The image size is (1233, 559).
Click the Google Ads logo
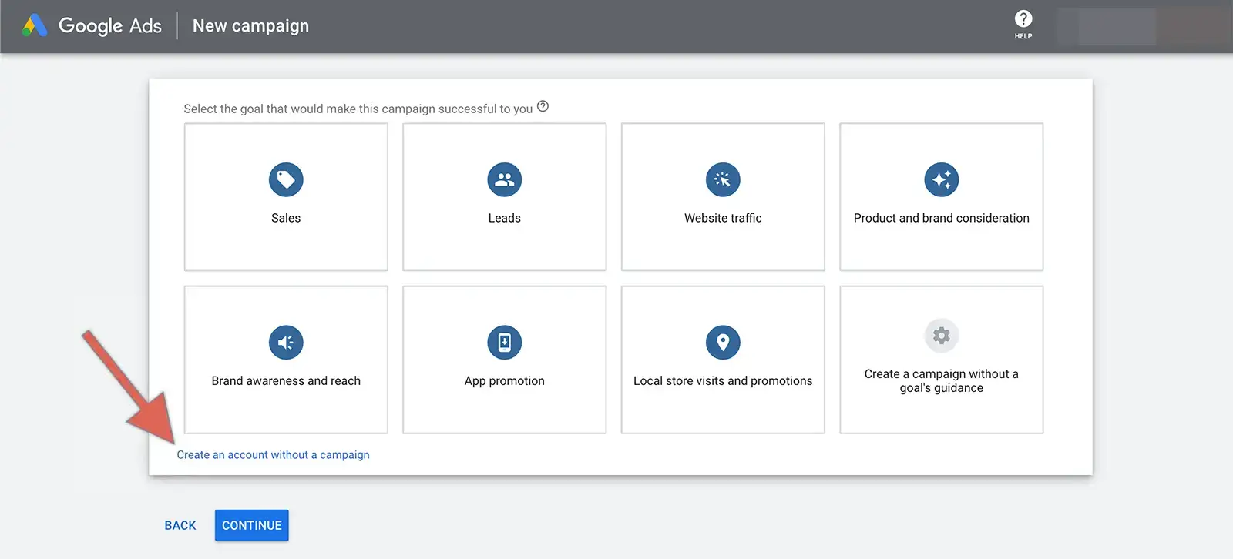(92, 26)
